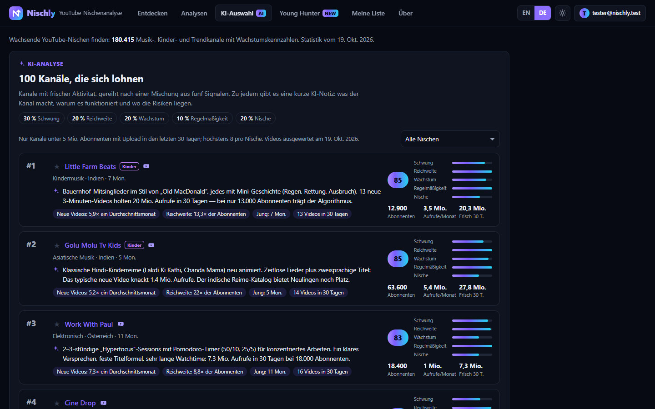Open the Alle Nischen dropdown

coord(450,139)
